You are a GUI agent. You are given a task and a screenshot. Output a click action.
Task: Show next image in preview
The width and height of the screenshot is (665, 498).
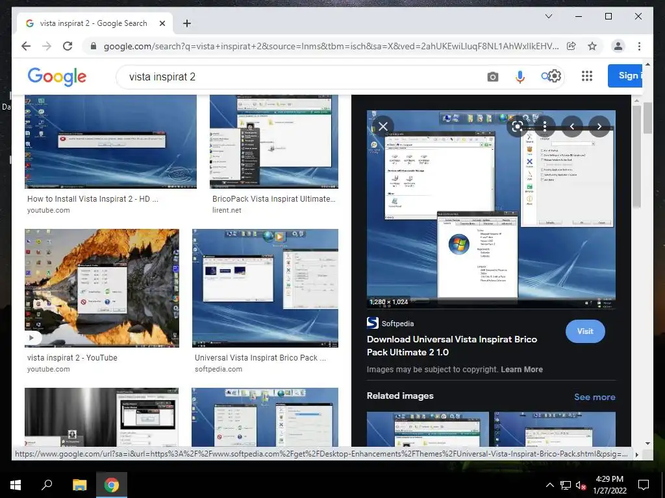pos(599,126)
